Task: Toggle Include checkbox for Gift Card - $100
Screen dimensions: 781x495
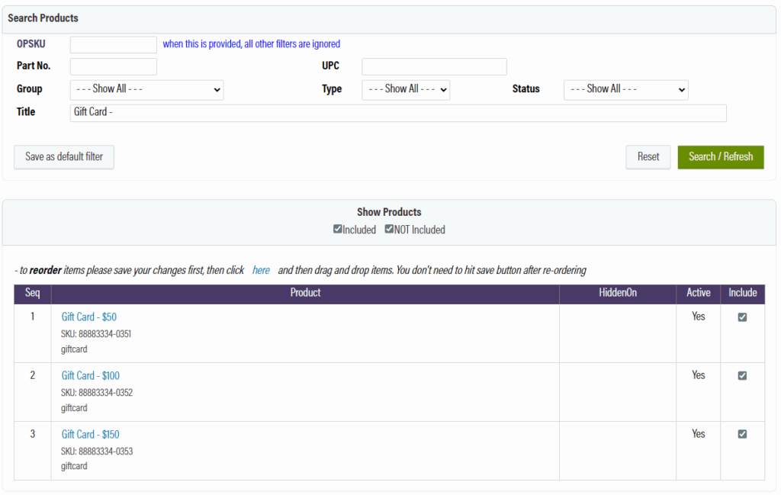Action: 742,376
